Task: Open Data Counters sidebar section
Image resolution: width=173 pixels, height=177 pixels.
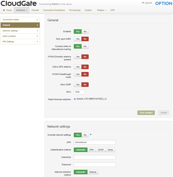Action: click(20, 36)
